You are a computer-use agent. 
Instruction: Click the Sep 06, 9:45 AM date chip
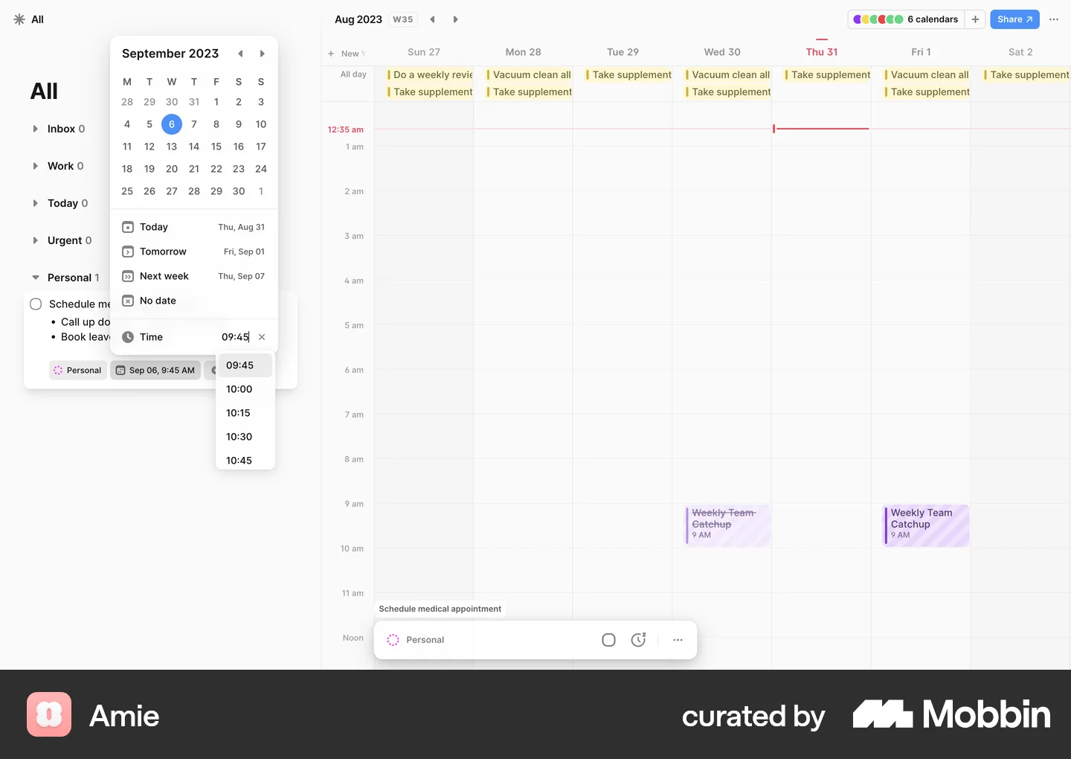point(155,370)
